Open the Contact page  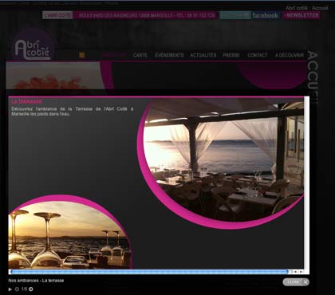(257, 55)
